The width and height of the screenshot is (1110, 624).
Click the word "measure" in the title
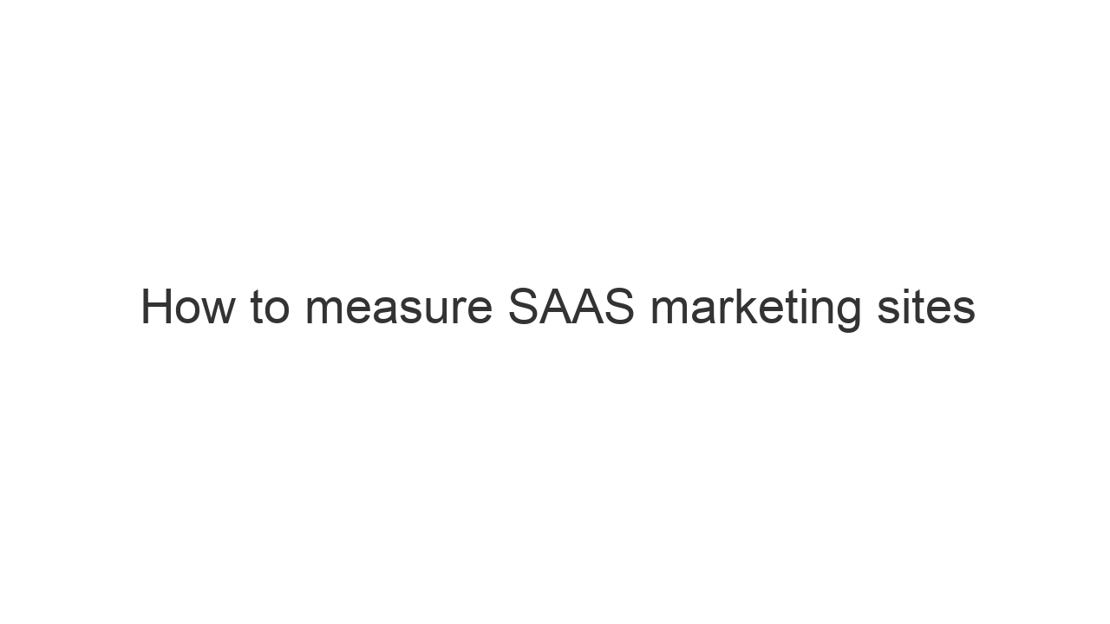pos(398,309)
